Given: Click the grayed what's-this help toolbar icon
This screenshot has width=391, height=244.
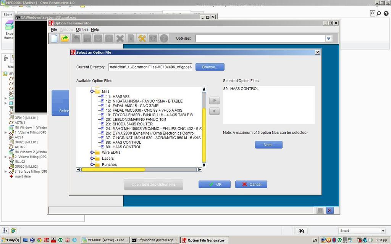Looking at the screenshot, I should coord(153,39).
